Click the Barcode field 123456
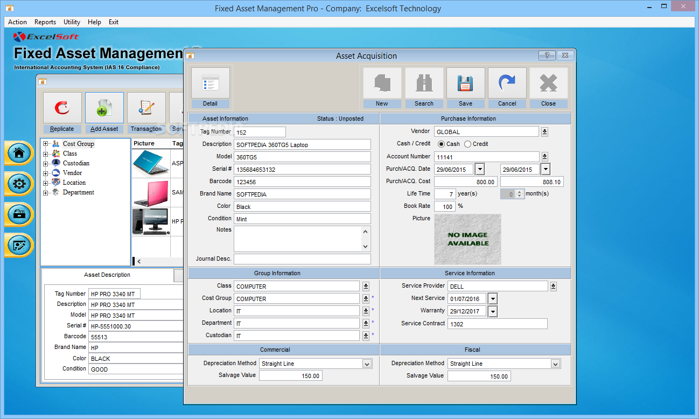 coord(302,181)
